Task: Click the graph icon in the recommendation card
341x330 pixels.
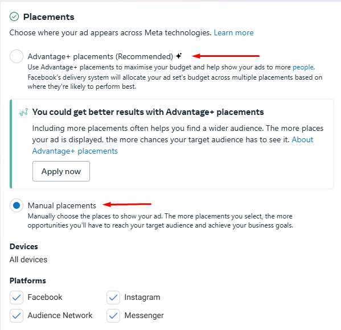Action: tap(23, 112)
